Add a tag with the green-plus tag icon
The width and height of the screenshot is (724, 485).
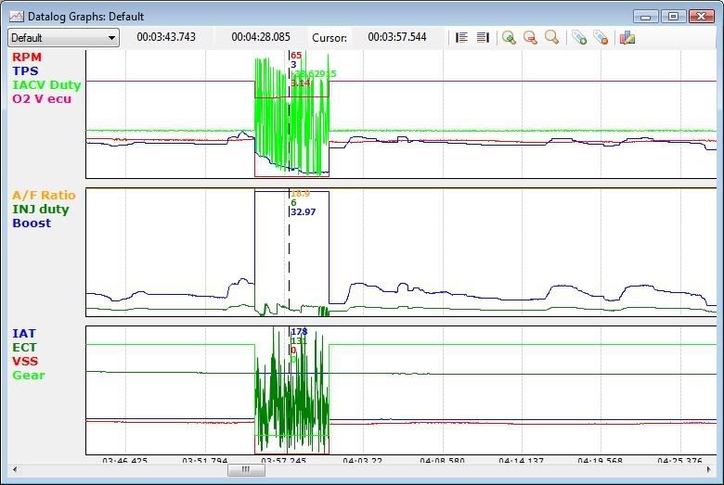[x=579, y=37]
